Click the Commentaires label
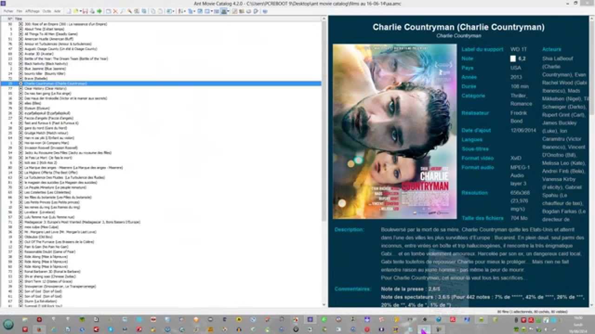Screen dimensions: 595x334 point(353,289)
